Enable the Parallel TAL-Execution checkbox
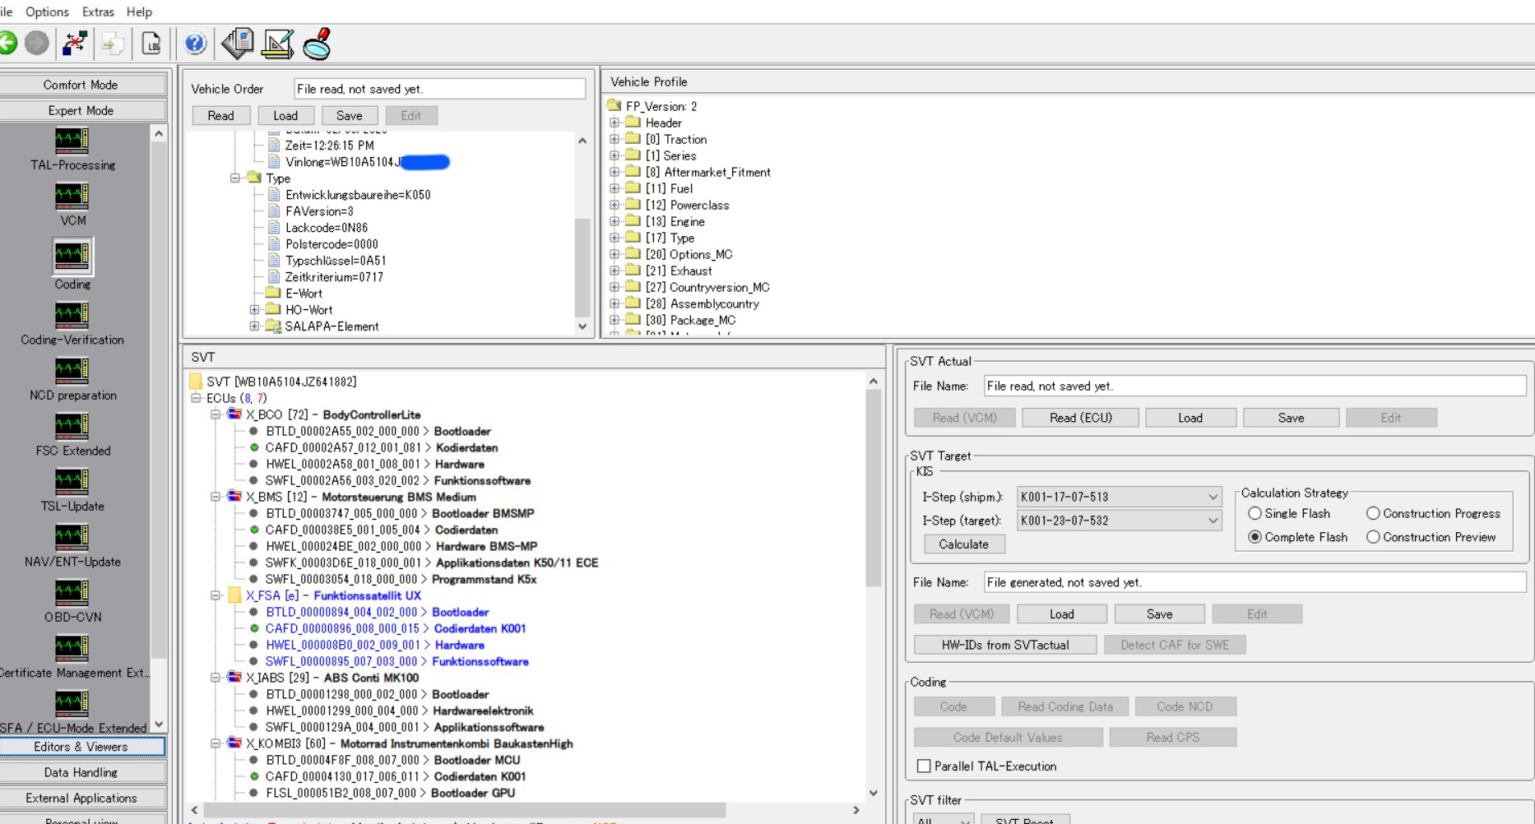 [924, 766]
